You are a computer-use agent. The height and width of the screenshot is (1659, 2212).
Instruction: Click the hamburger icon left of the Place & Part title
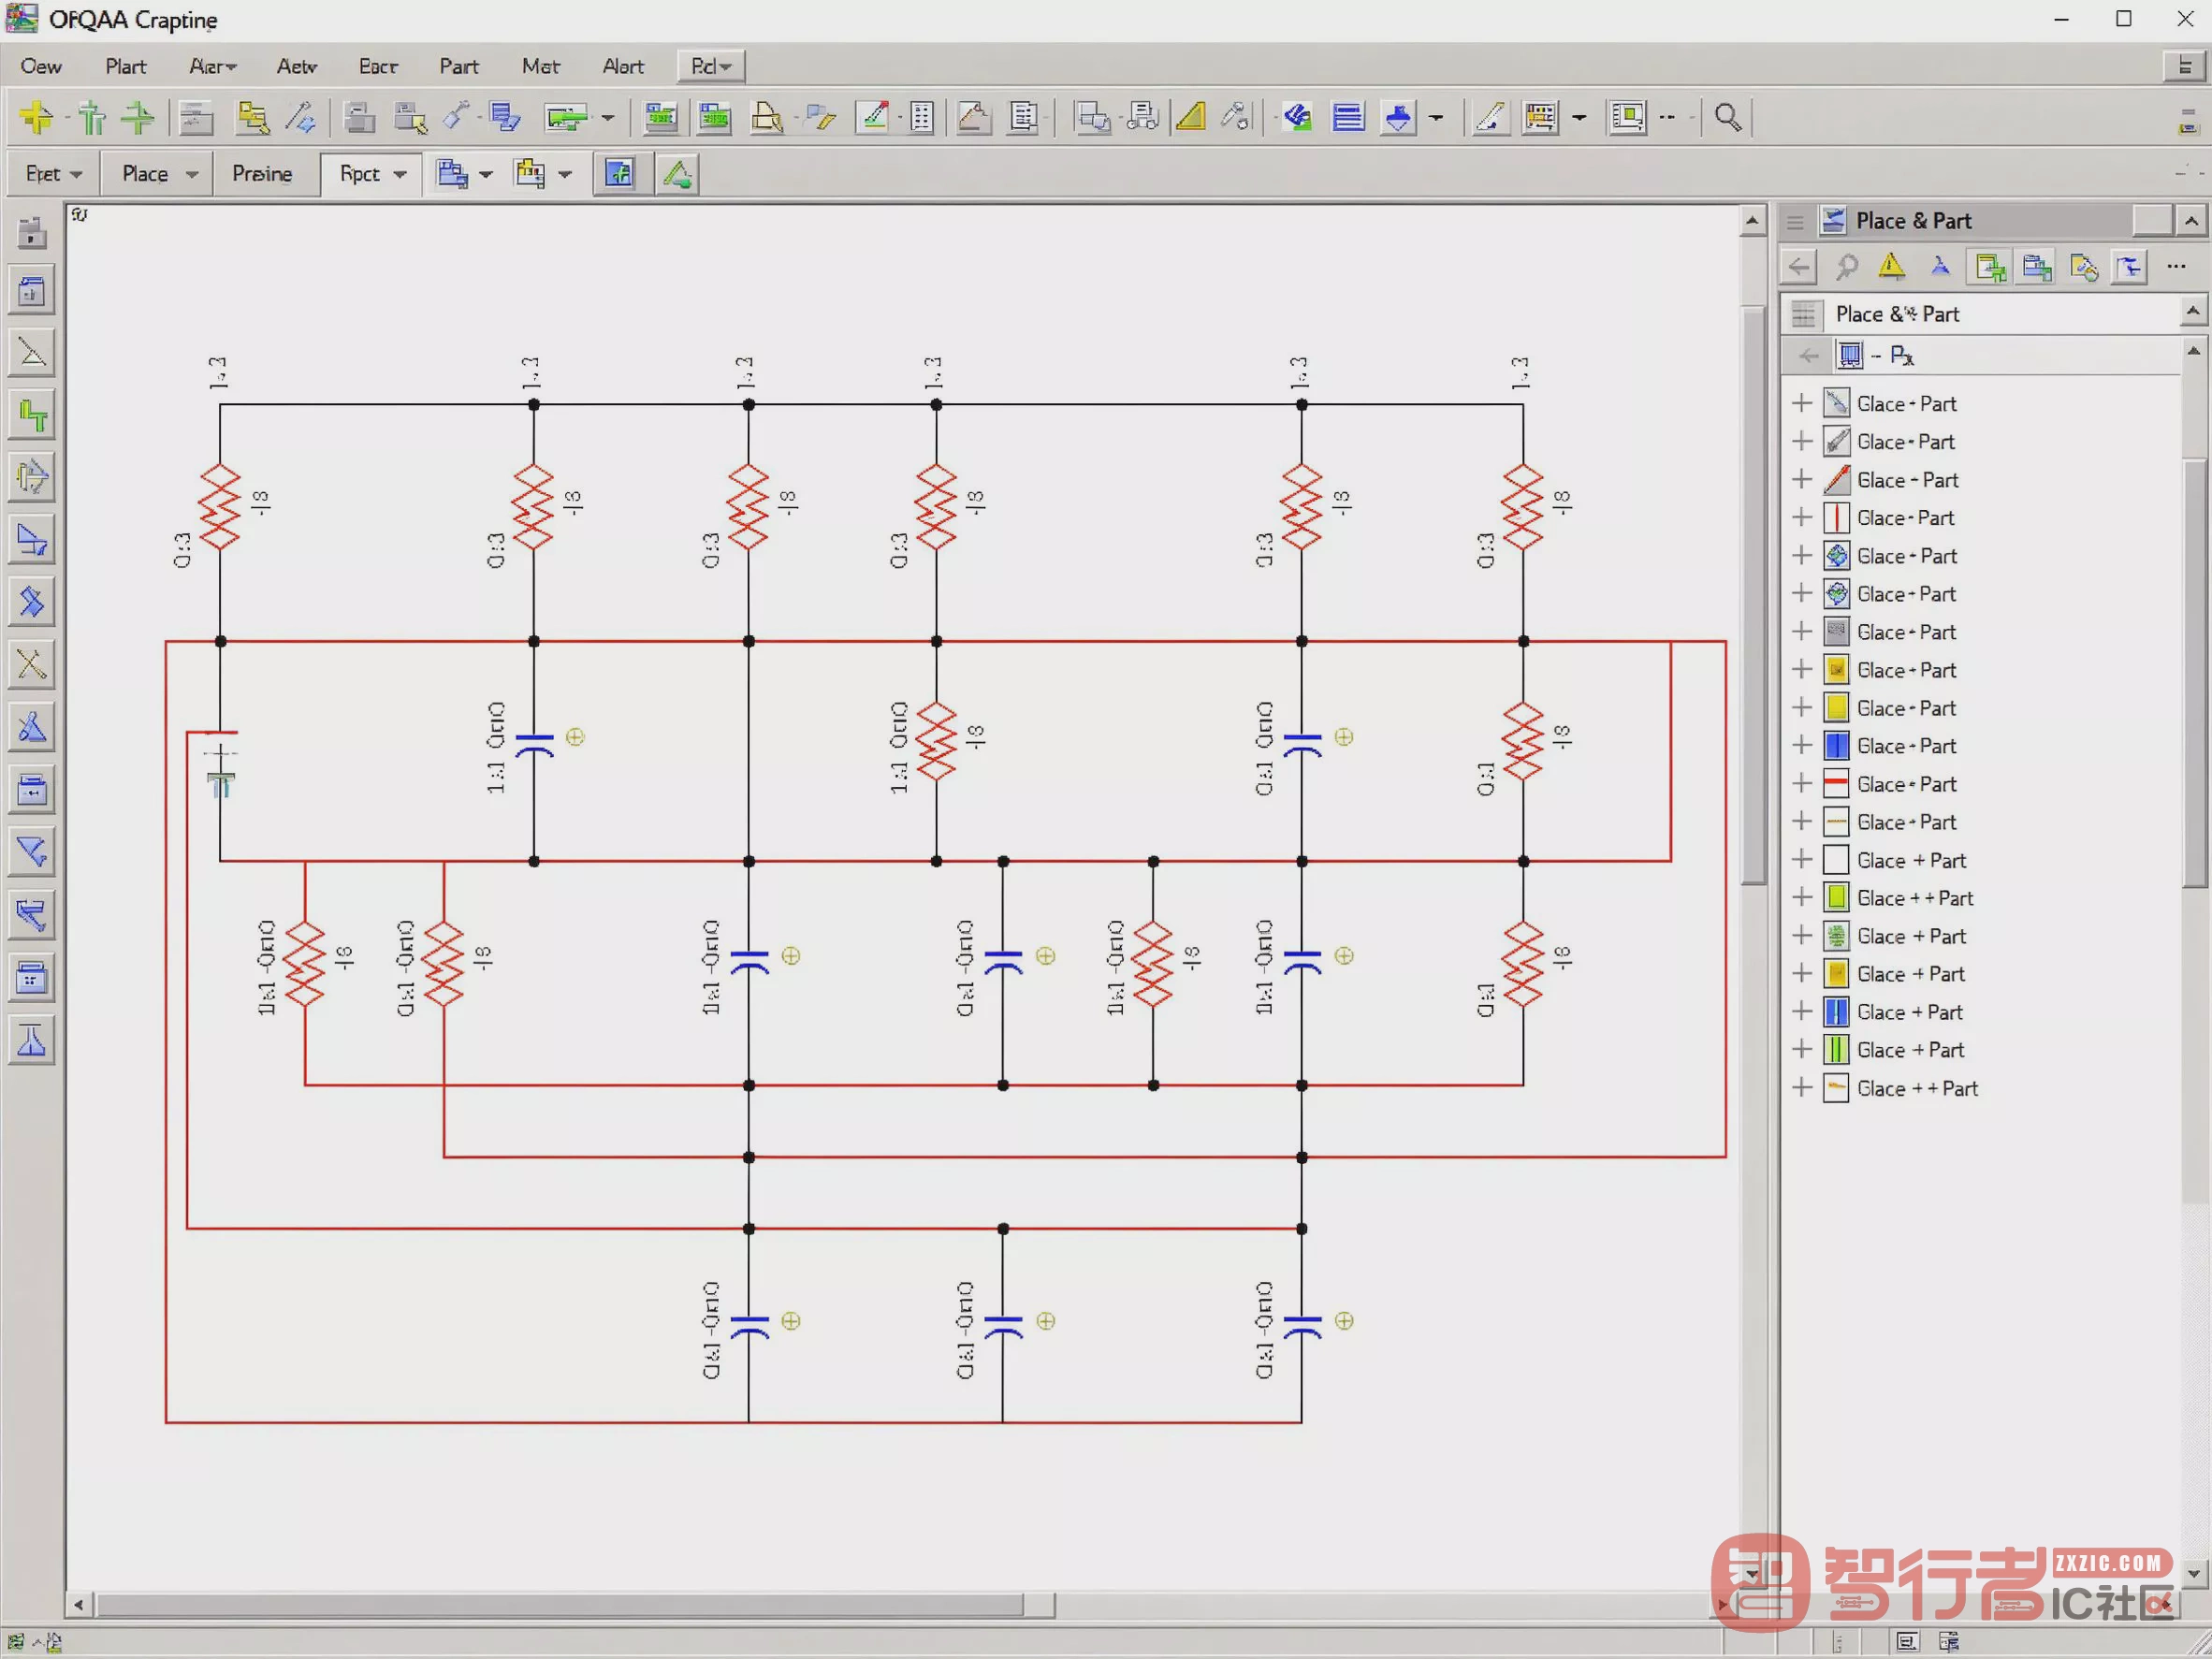coord(1796,222)
